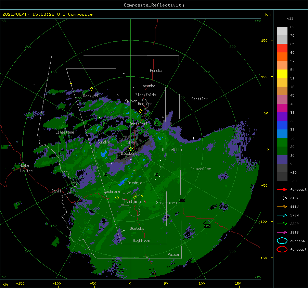Click the RockyMH label
This screenshot has height=288, width=308.
(x=90, y=96)
